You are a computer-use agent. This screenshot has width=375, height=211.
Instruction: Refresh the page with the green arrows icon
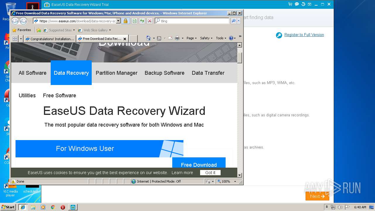pos(142,21)
